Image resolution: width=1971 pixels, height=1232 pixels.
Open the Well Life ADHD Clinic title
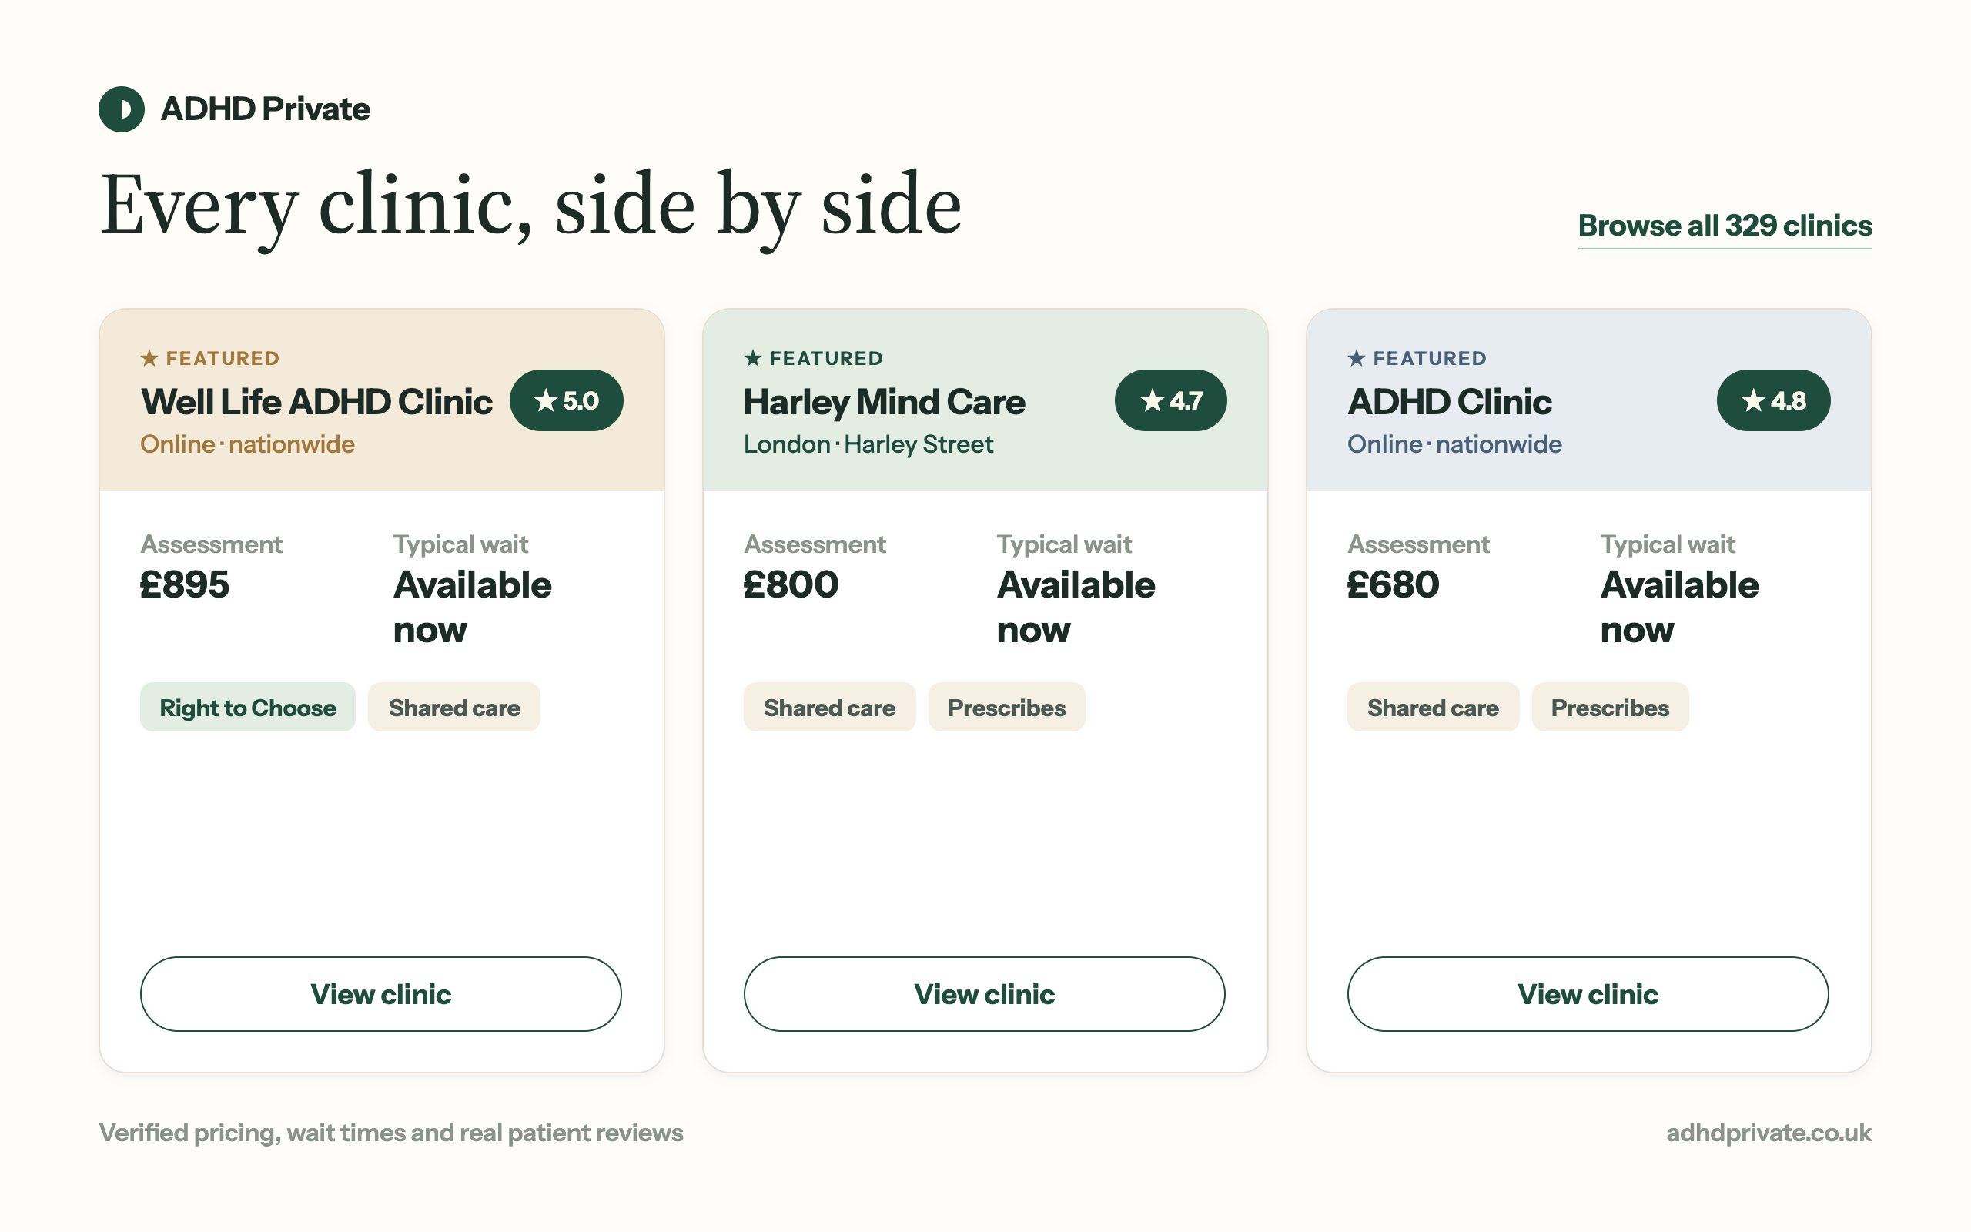(317, 402)
